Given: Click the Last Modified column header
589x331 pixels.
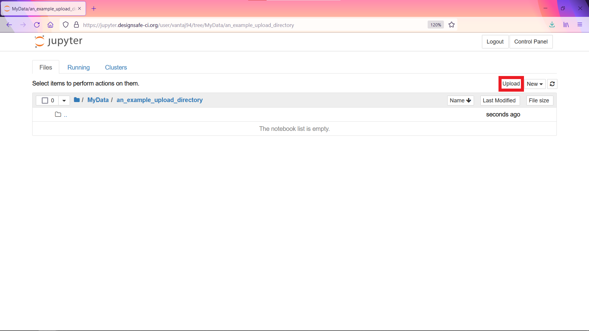Looking at the screenshot, I should pyautogui.click(x=499, y=100).
